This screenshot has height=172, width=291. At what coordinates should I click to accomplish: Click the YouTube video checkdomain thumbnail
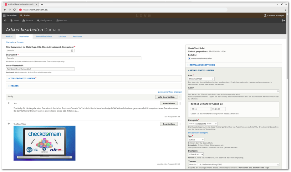(44, 143)
